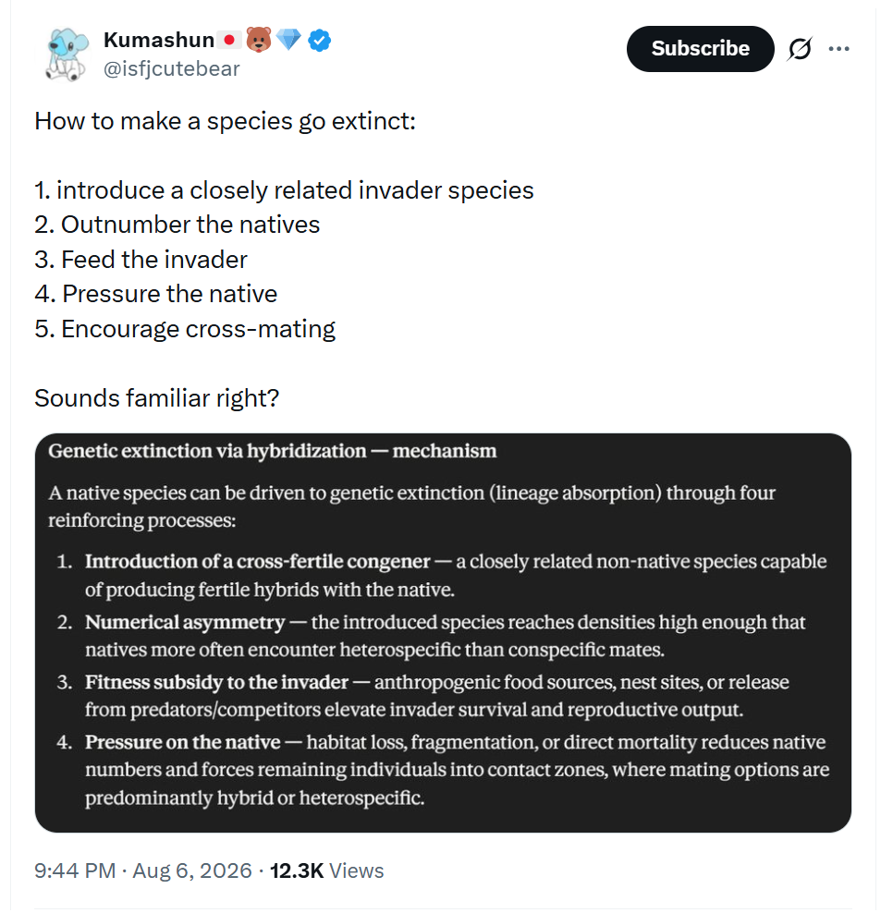Click the 9:44 PM Aug 6 timestamp
Image resolution: width=893 pixels, height=913 pixels.
(143, 871)
